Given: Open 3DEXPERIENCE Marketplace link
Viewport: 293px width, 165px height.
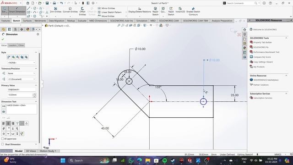Looking at the screenshot, I should click(266, 80).
